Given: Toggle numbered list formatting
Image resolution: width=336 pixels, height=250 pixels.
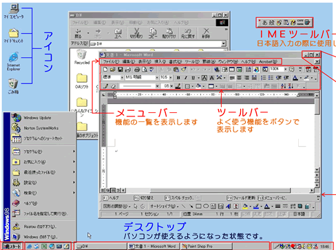Looking at the screenshot, I should click(264, 78).
